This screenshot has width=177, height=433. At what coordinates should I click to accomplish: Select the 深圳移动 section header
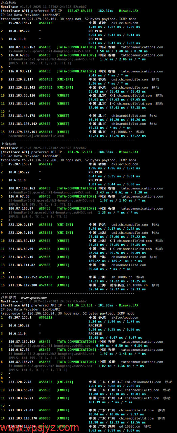tap(8, 297)
